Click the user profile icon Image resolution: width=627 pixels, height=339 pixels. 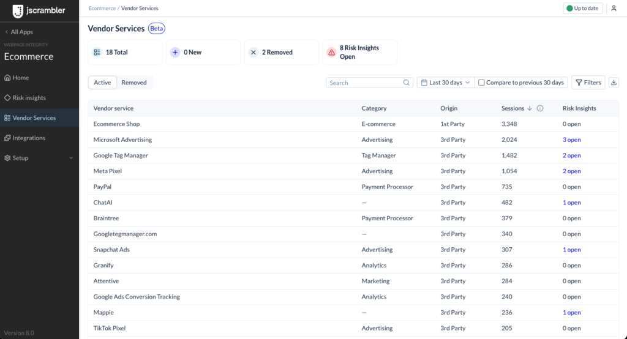pyautogui.click(x=614, y=8)
